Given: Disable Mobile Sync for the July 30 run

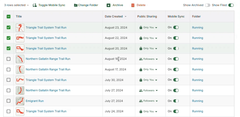Looking at the screenshot, I should [x=176, y=80].
